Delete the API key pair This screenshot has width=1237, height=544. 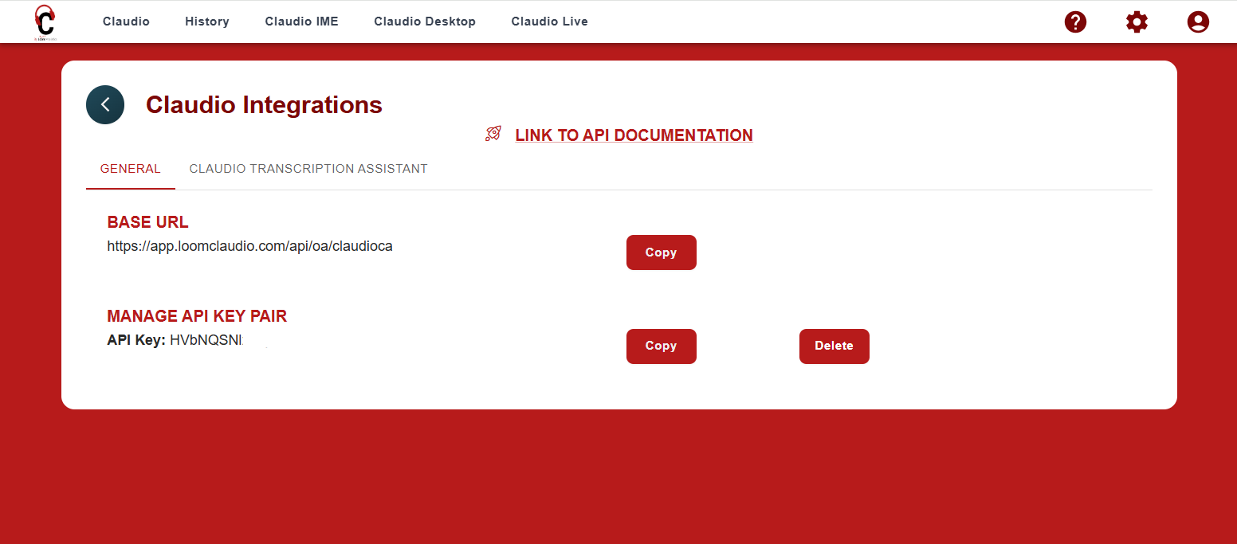tap(834, 346)
